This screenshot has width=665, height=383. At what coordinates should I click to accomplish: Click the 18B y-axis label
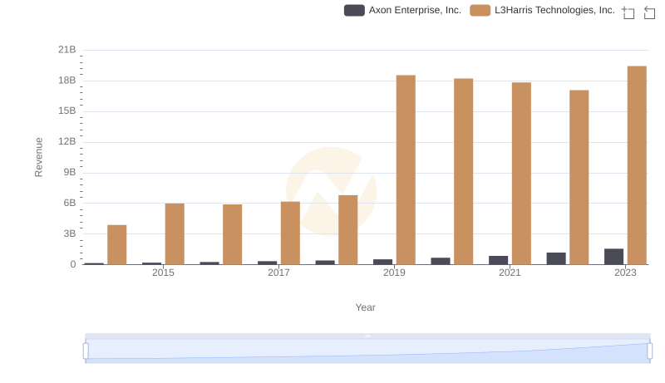pyautogui.click(x=67, y=81)
